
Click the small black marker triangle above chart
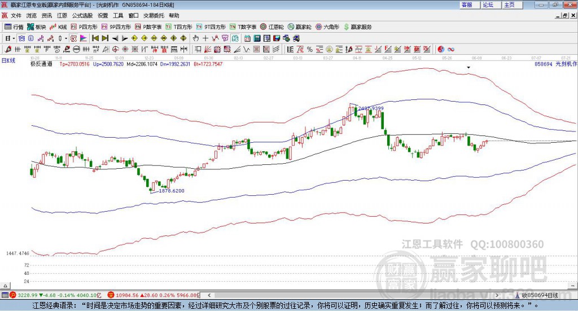(468, 67)
